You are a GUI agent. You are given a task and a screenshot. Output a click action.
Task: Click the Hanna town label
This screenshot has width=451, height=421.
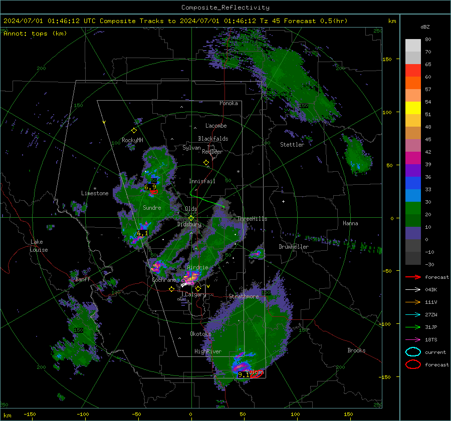pos(350,223)
